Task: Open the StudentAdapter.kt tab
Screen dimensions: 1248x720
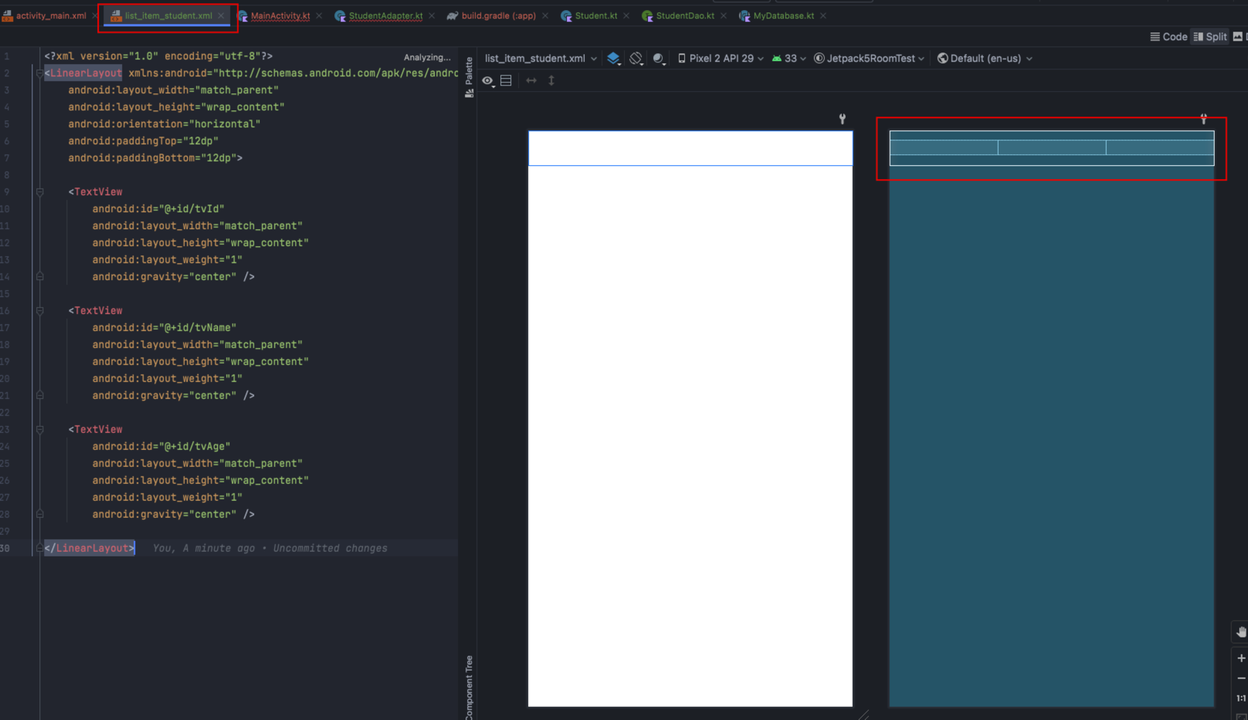Action: 385,15
